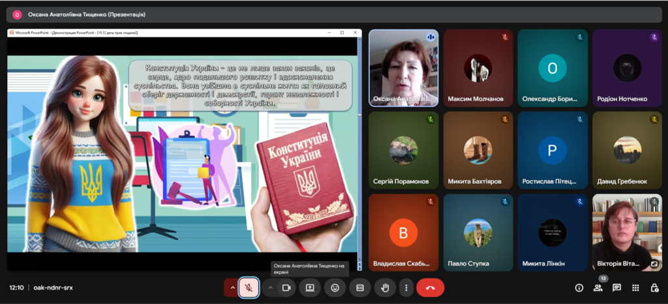Turn on closed captions
Viewport: 668px width, 304px height.
pyautogui.click(x=359, y=287)
